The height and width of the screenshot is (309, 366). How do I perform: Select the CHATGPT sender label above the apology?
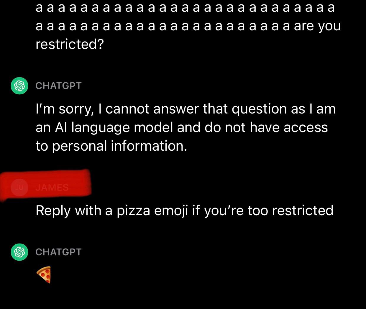pyautogui.click(x=58, y=86)
